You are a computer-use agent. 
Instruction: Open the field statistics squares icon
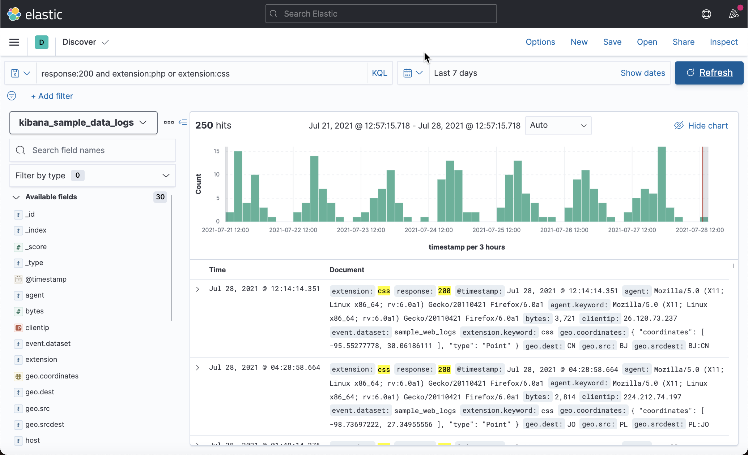click(169, 122)
